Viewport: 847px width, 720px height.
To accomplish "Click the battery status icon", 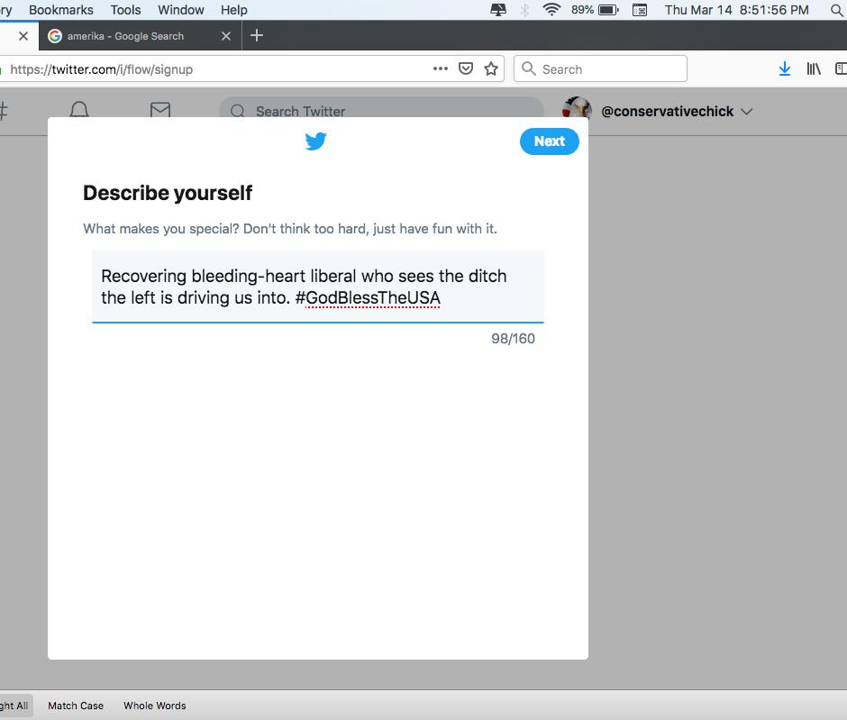I will pos(608,10).
